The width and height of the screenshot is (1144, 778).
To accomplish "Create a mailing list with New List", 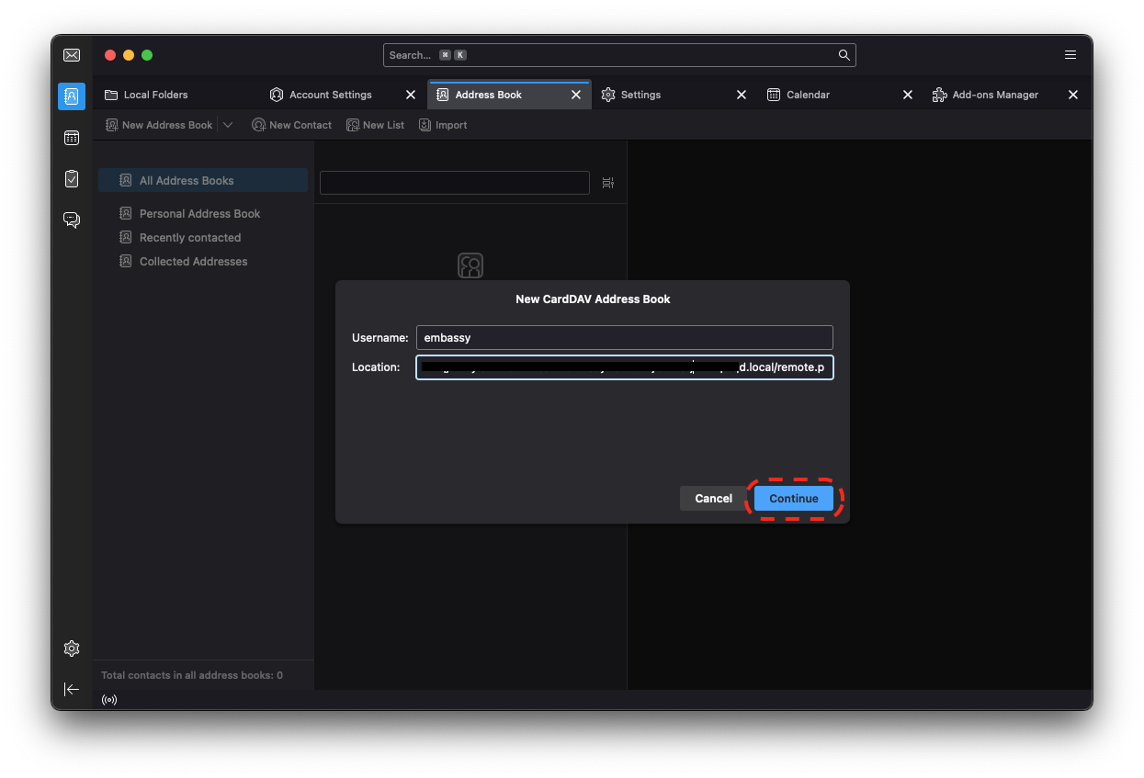I will point(375,124).
